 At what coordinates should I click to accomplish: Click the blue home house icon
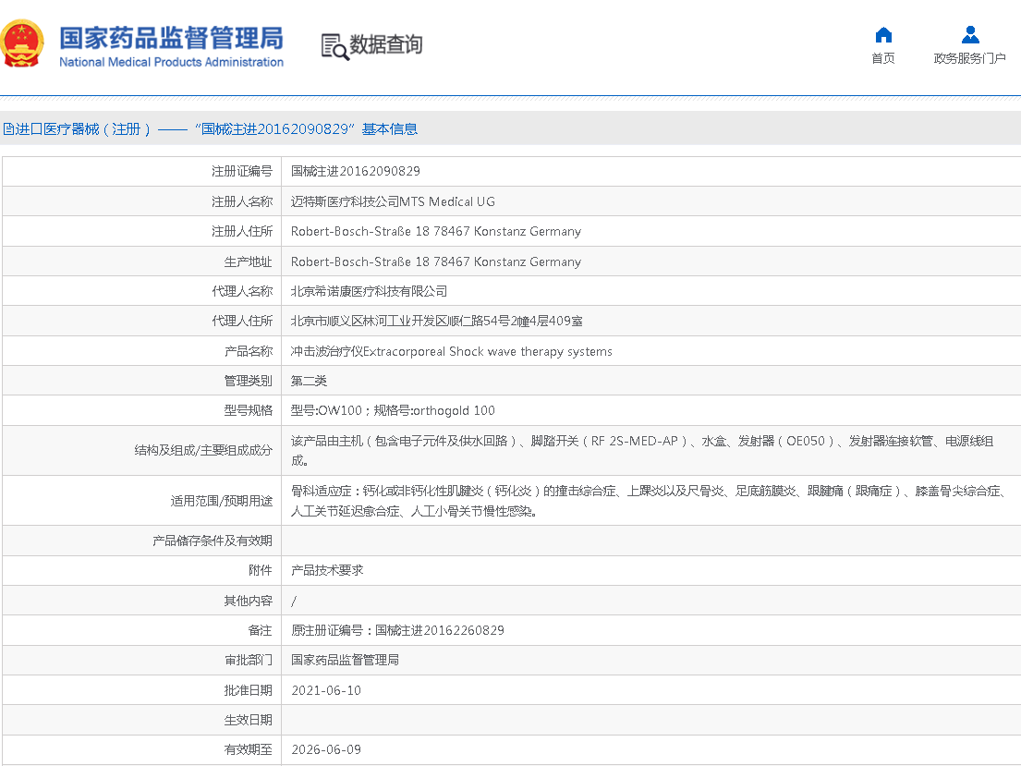[883, 35]
